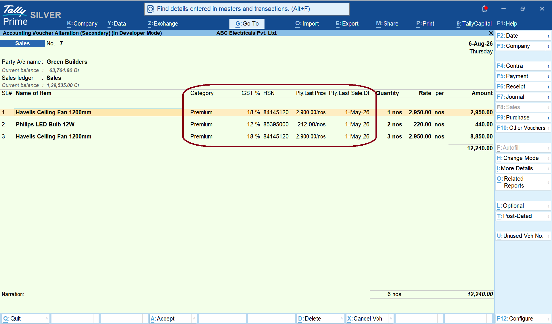
Task: Expand the F6 Receipt arrow
Action: pos(549,87)
